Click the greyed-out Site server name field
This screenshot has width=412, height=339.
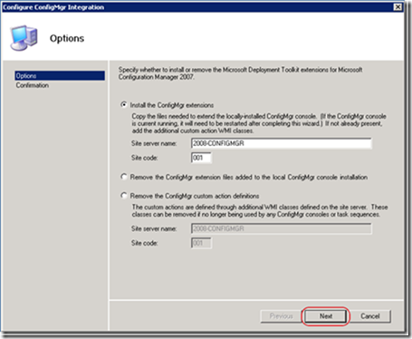(282, 228)
